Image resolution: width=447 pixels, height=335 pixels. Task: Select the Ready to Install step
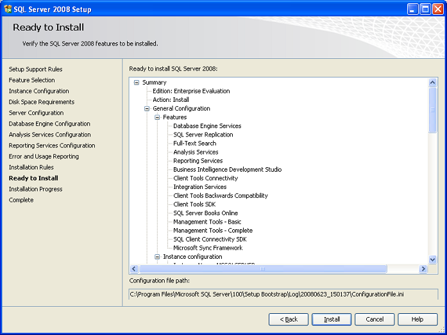33,178
